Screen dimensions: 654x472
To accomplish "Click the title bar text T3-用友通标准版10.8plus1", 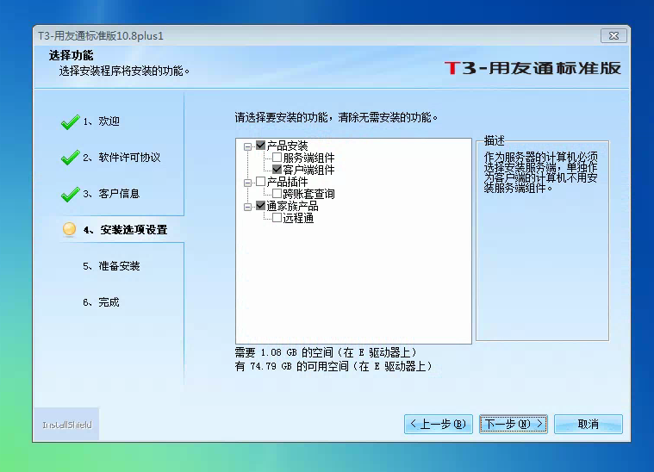I will click(101, 36).
